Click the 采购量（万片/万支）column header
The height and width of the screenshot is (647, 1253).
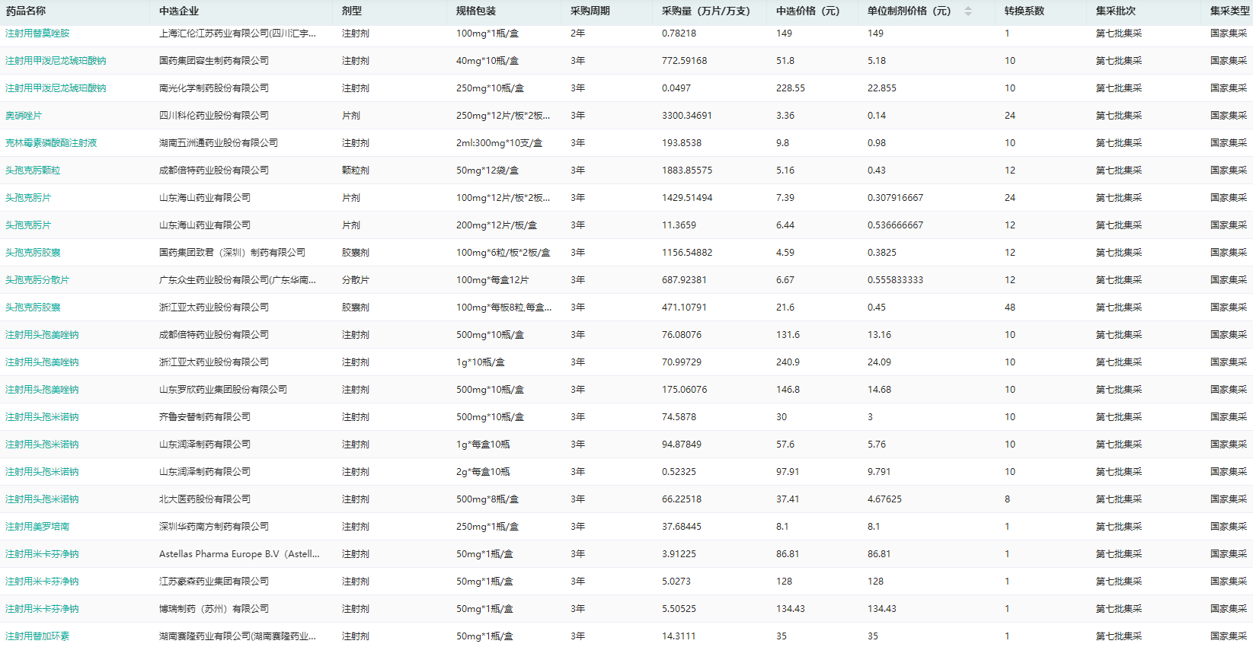pyautogui.click(x=706, y=11)
